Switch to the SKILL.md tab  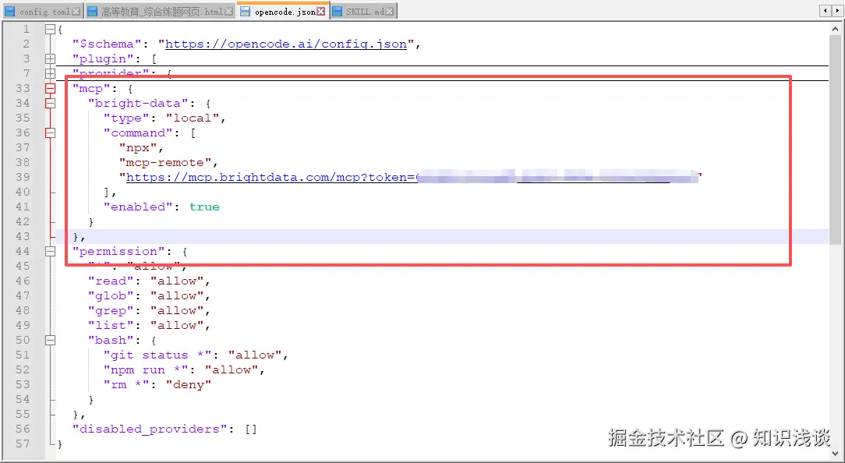(362, 12)
